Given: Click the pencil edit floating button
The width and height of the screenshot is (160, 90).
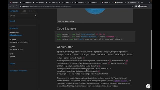Looking at the screenshot, I should coord(148,86).
